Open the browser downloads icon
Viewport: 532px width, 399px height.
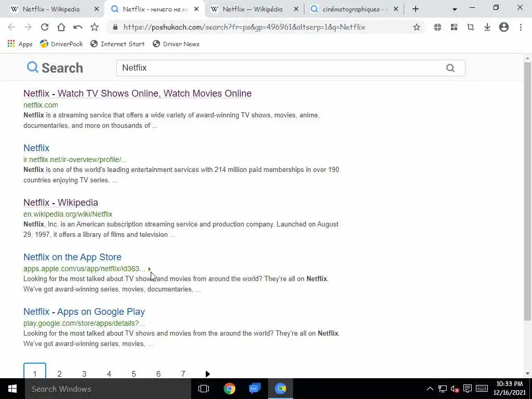pos(487,27)
